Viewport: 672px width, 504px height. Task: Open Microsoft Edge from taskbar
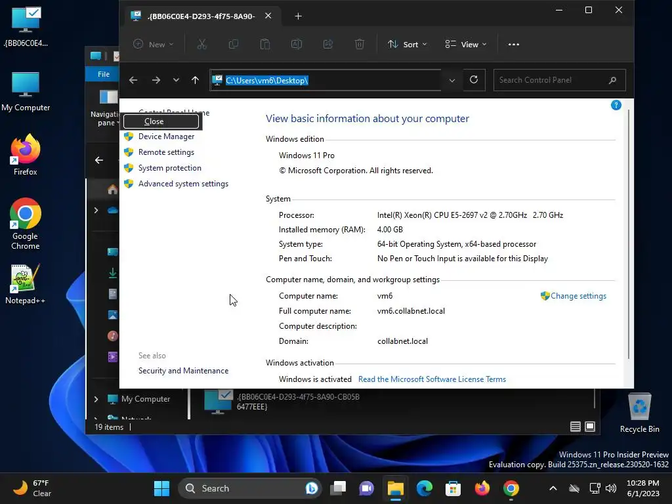(x=425, y=488)
